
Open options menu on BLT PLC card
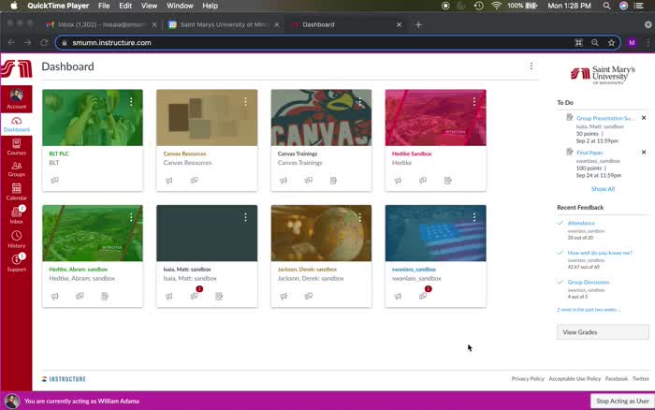click(x=131, y=101)
